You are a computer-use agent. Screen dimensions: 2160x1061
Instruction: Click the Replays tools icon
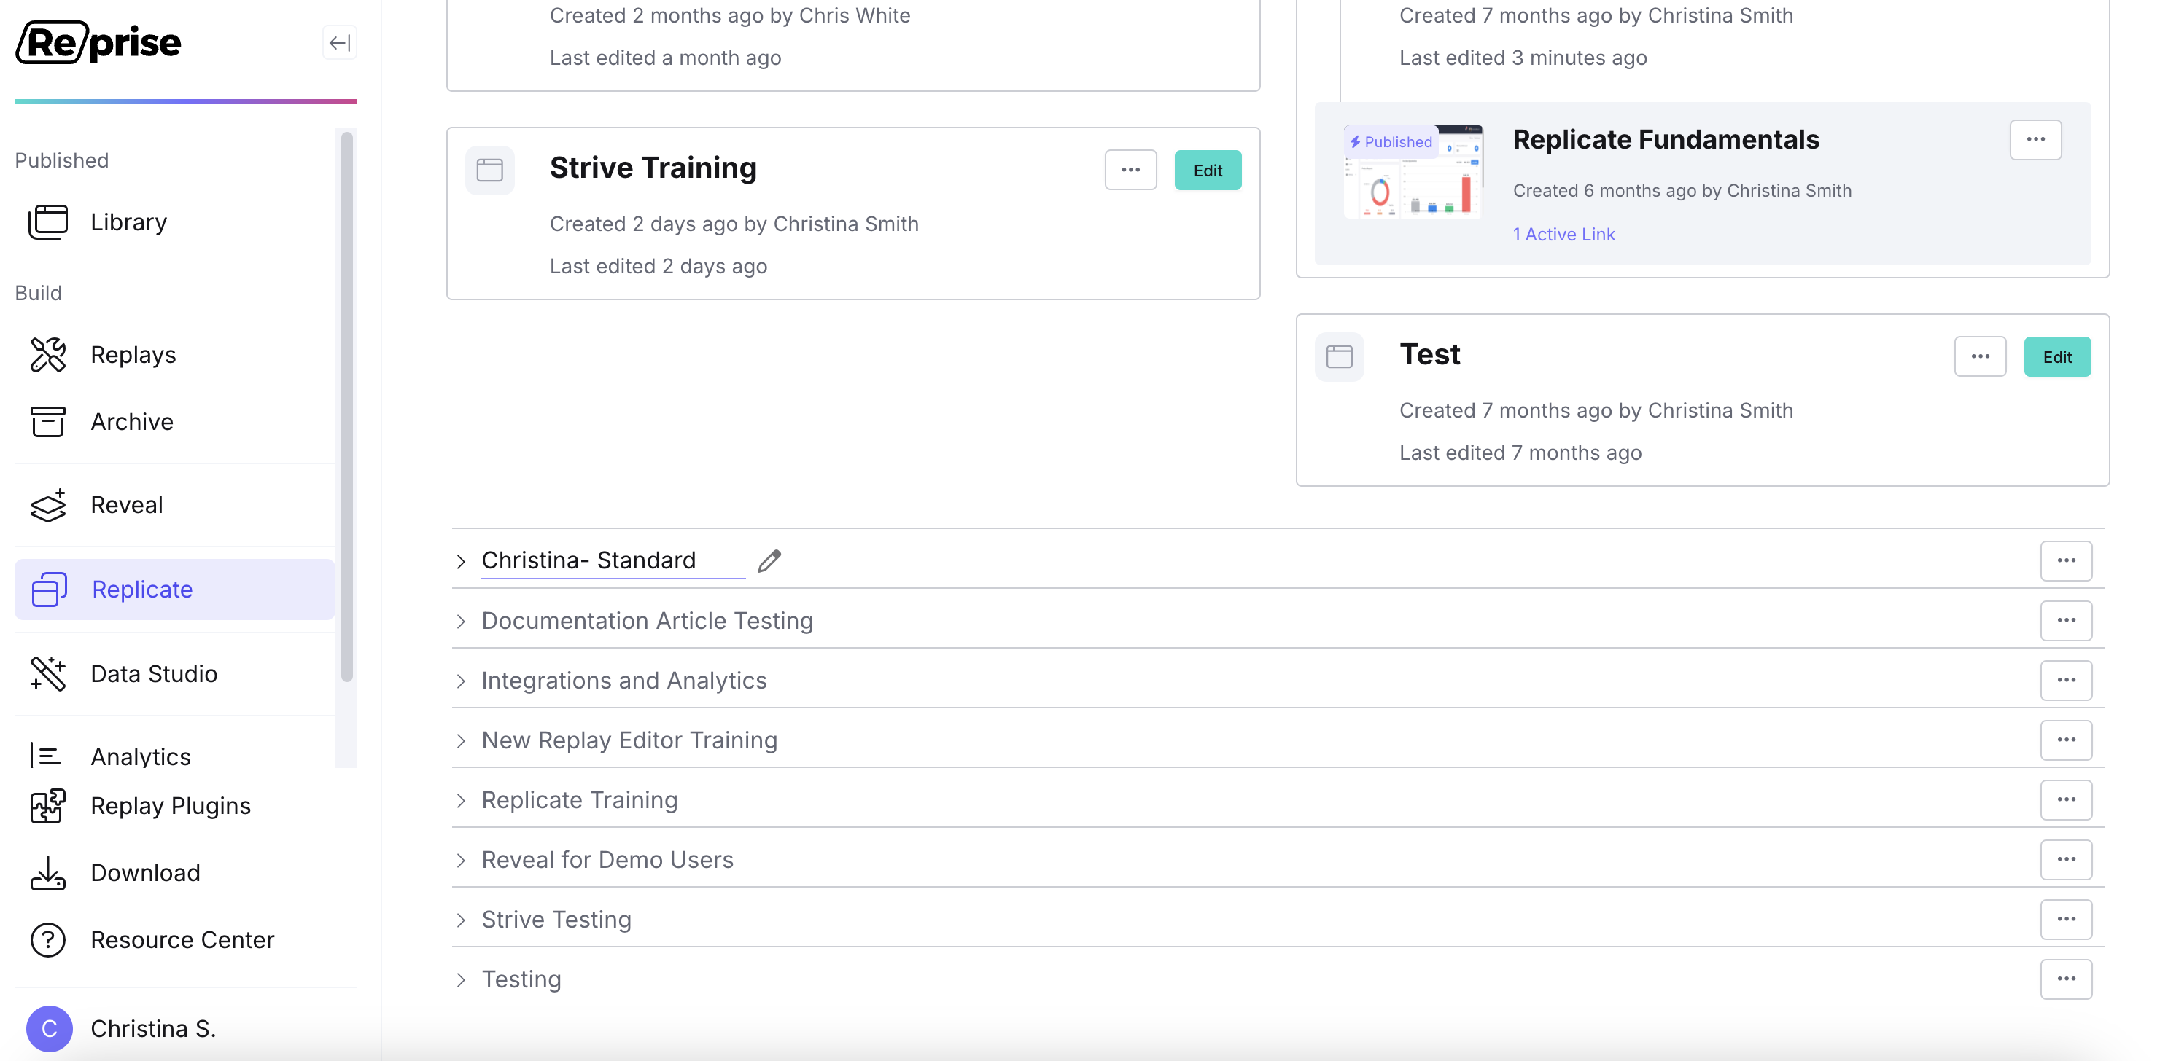pos(48,354)
